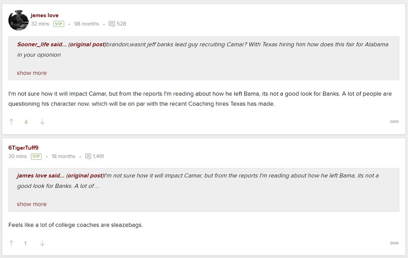Downvote james love's post
This screenshot has height=258, width=408.
click(x=42, y=122)
